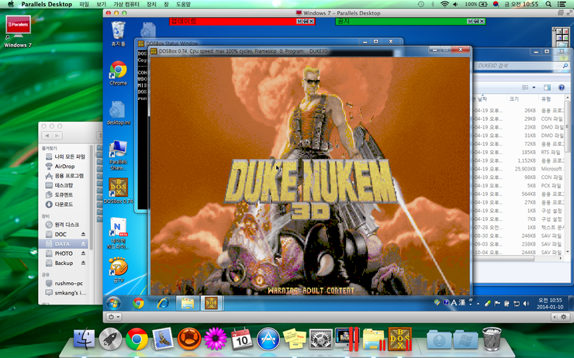Toggle the Explorer preview pane button
Screen dimensions: 574x358
547,88
